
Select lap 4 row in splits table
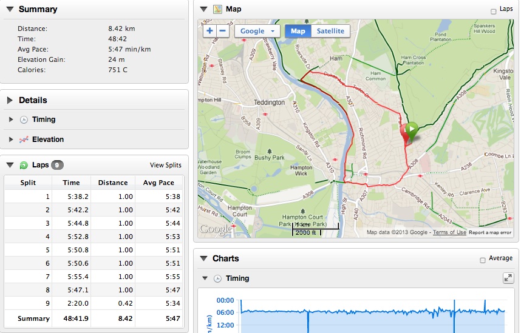pyautogui.click(x=94, y=237)
